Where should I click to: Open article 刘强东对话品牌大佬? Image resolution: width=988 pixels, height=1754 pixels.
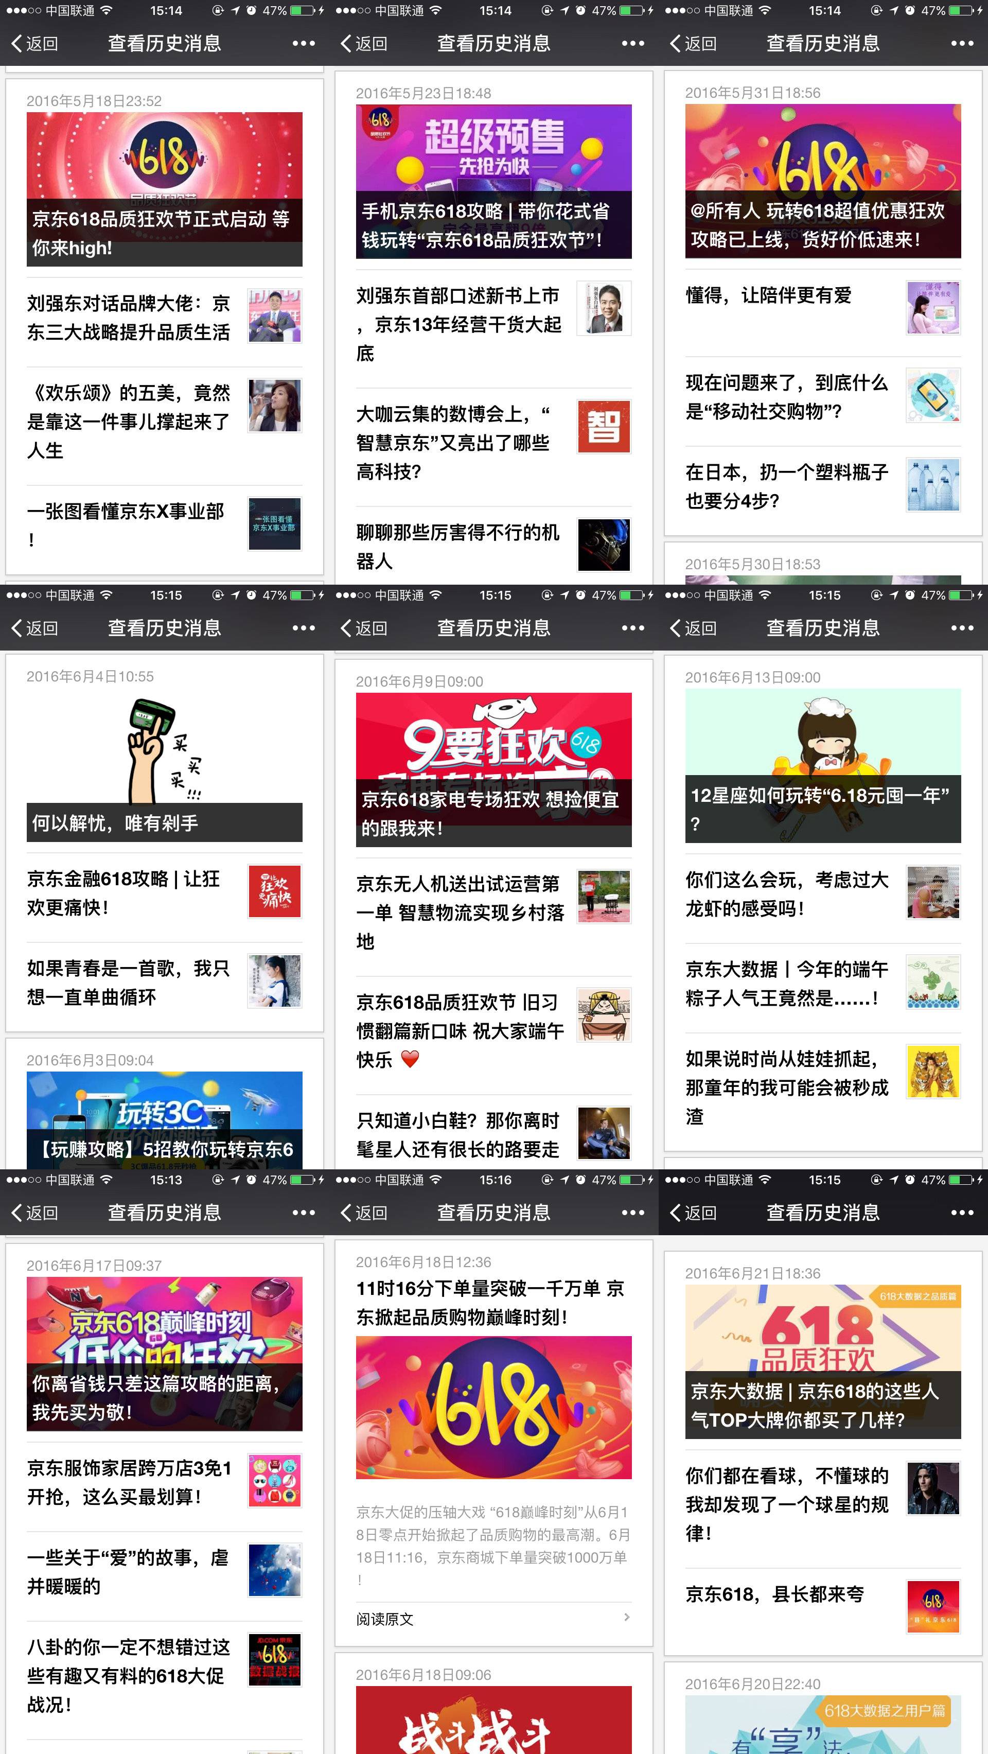164,318
